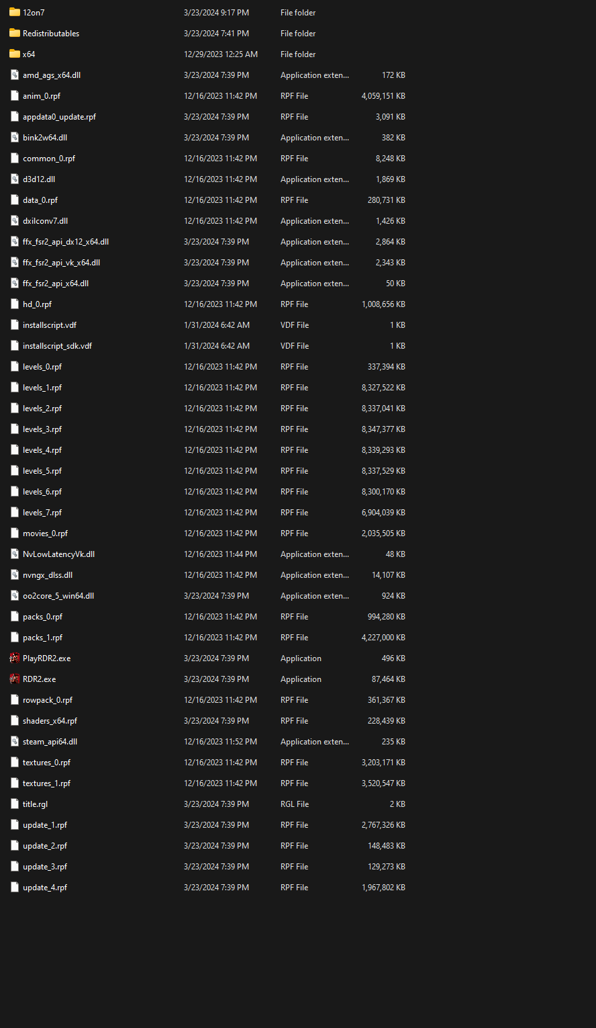Click the hd_0.rpf file icon
Viewport: 596px width, 1028px height.
15,304
